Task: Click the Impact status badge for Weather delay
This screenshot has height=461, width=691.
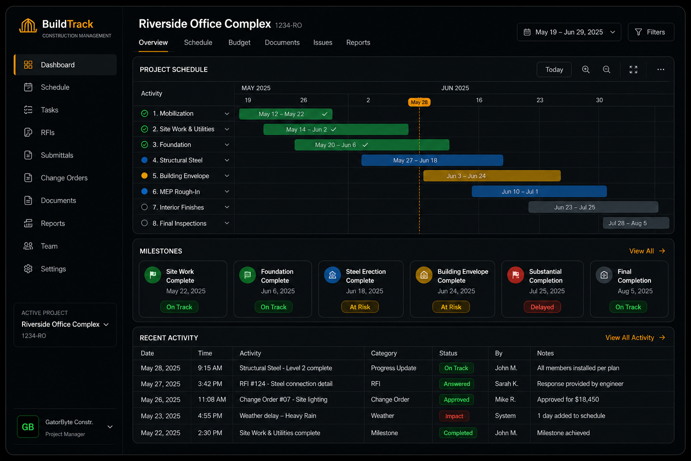Action: point(454,416)
